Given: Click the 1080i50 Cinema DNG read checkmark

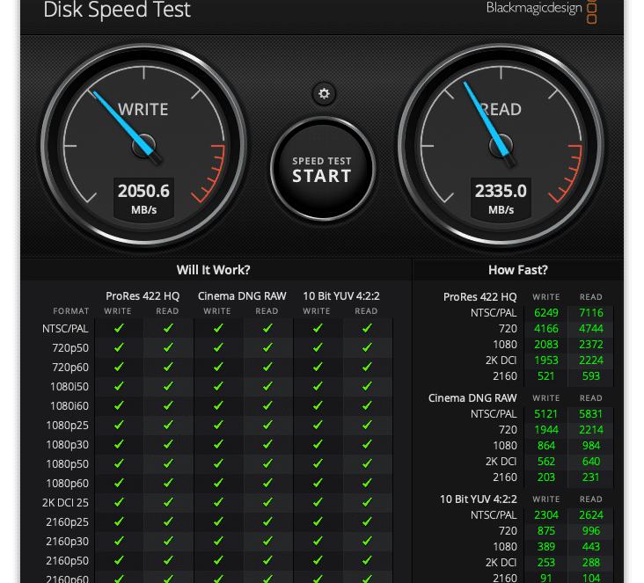Looking at the screenshot, I should [x=267, y=386].
